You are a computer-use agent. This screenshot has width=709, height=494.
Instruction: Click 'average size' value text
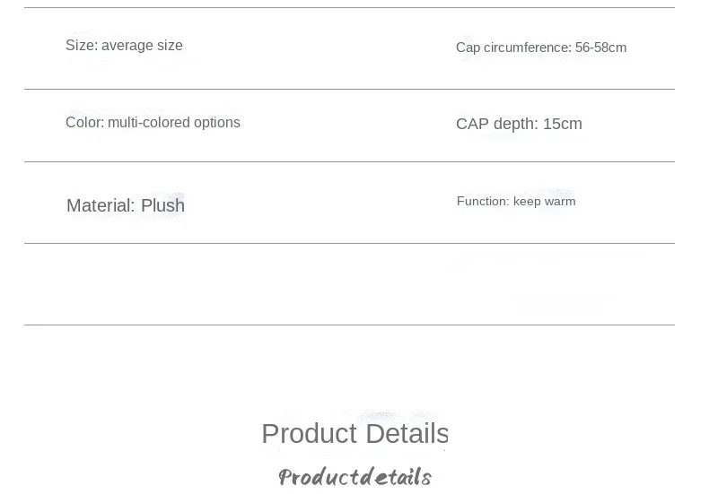(142, 46)
